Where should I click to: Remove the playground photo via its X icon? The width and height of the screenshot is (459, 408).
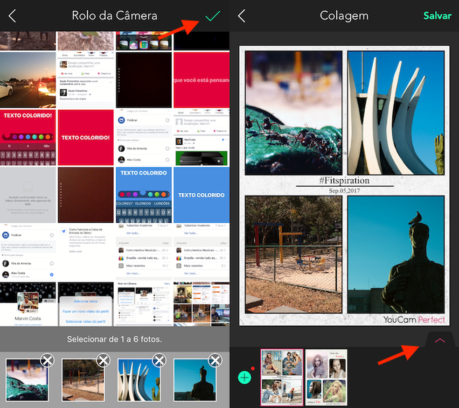(x=103, y=360)
